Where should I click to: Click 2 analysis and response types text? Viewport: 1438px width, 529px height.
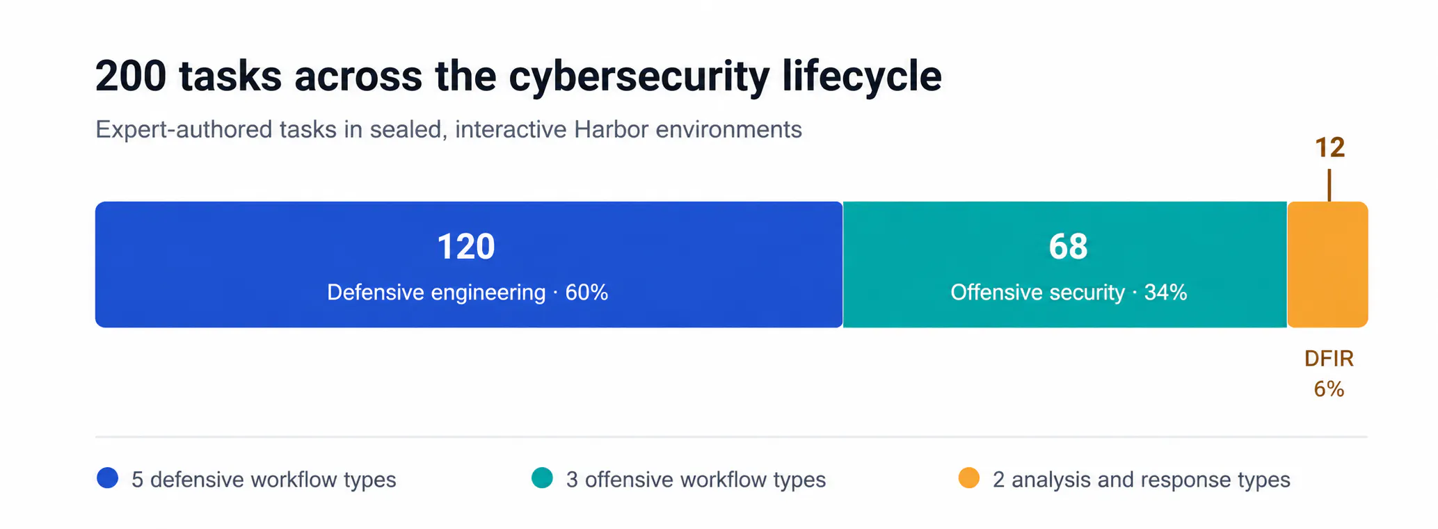tap(1142, 480)
